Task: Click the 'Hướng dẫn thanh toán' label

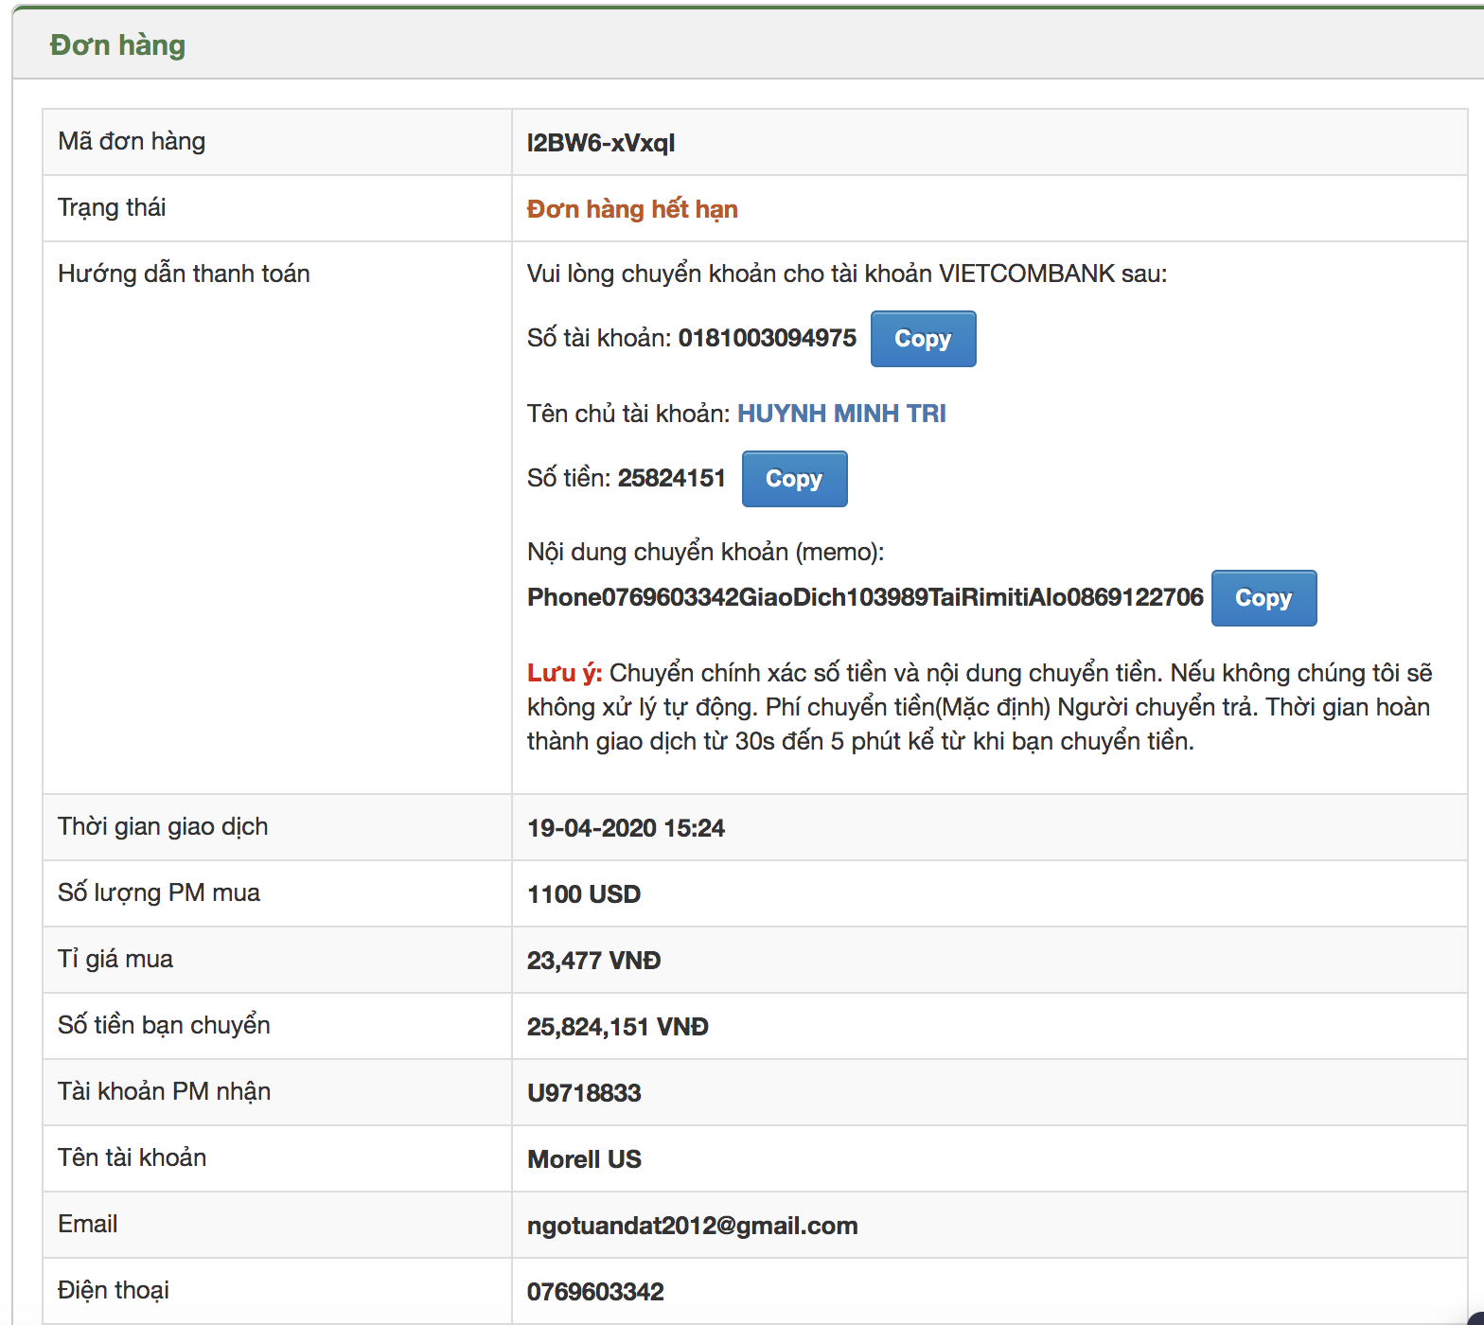Action: 184,274
